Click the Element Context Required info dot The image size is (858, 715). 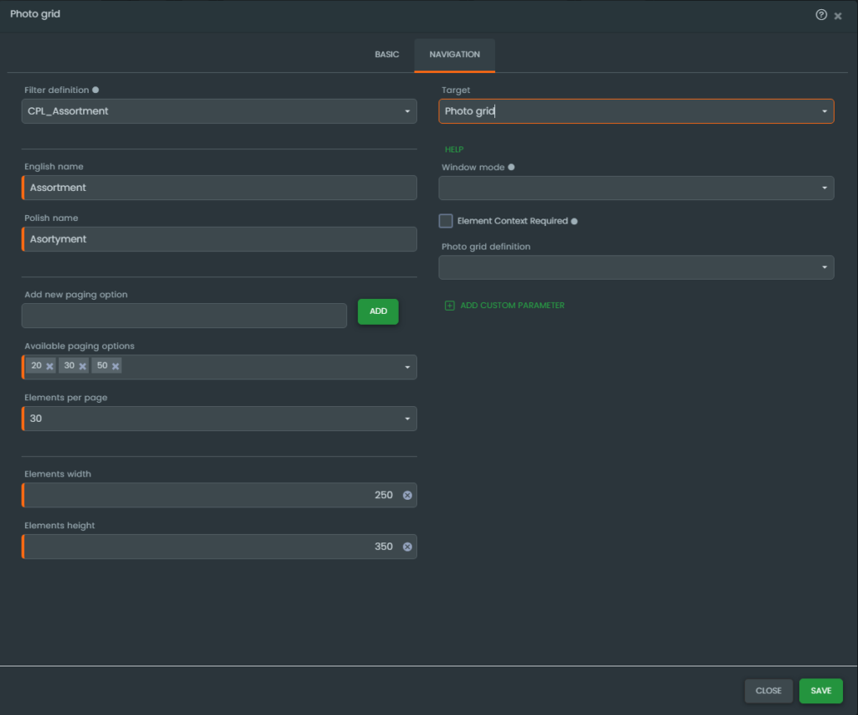574,222
